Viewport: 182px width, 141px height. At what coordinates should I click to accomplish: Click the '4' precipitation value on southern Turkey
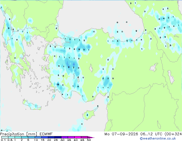(x=78, y=86)
